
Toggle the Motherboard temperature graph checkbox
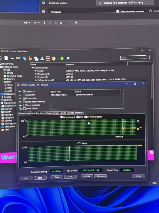click(61, 117)
